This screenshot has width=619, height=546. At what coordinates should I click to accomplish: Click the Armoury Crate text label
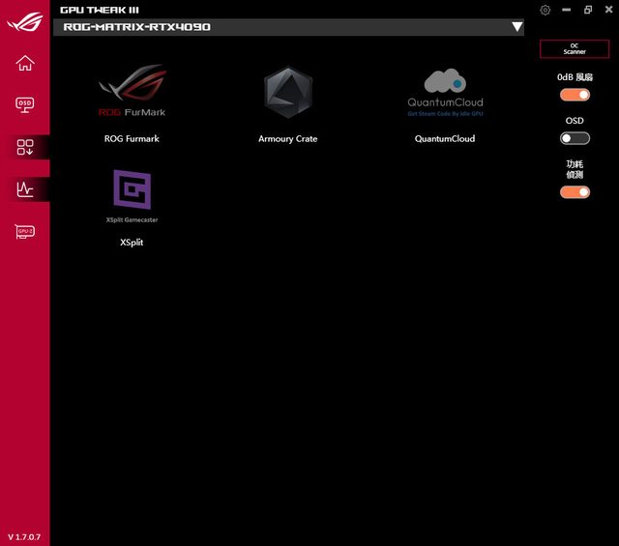pos(288,139)
